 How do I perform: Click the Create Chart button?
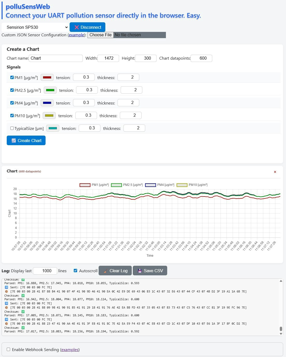pos(26,140)
